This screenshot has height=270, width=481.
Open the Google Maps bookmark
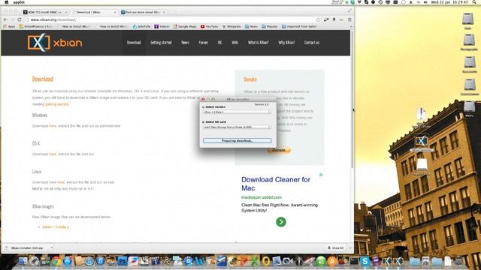pyautogui.click(x=185, y=27)
